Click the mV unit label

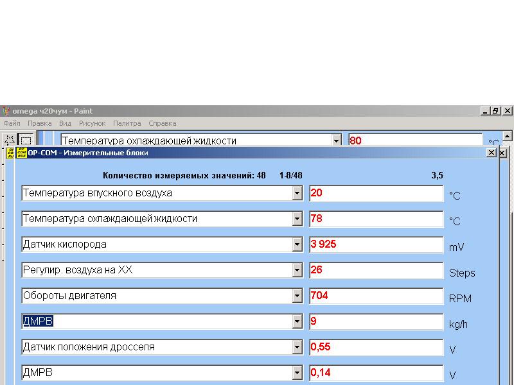coord(456,247)
